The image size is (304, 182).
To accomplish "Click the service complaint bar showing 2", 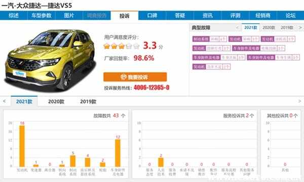I will [x=161, y=162].
